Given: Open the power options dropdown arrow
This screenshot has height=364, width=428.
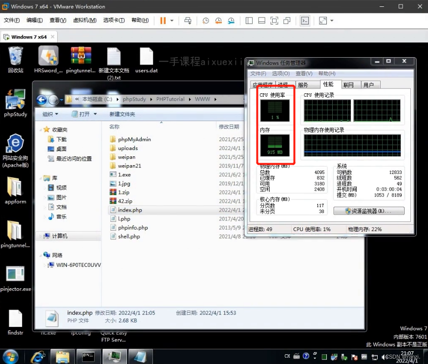Looking at the screenshot, I should tap(172, 21).
